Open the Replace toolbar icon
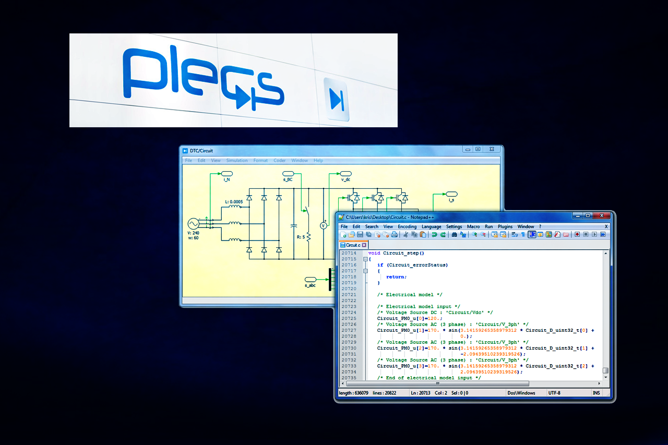 463,235
